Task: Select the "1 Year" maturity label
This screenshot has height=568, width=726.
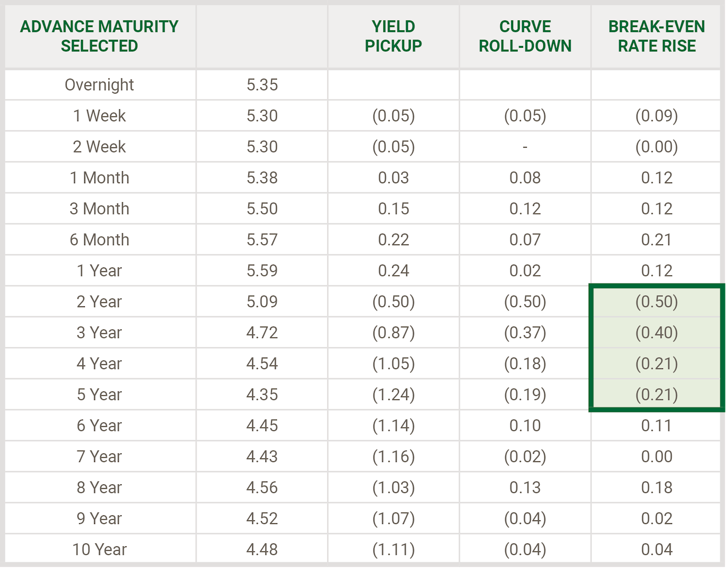Action: [x=99, y=271]
